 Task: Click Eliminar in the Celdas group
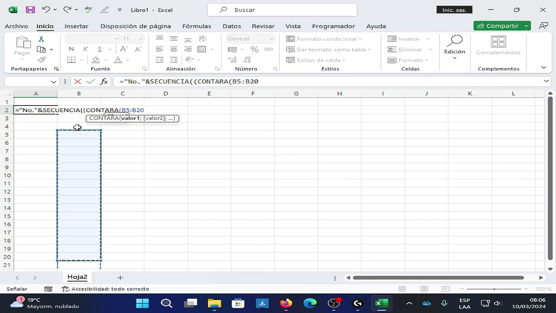coord(410,50)
